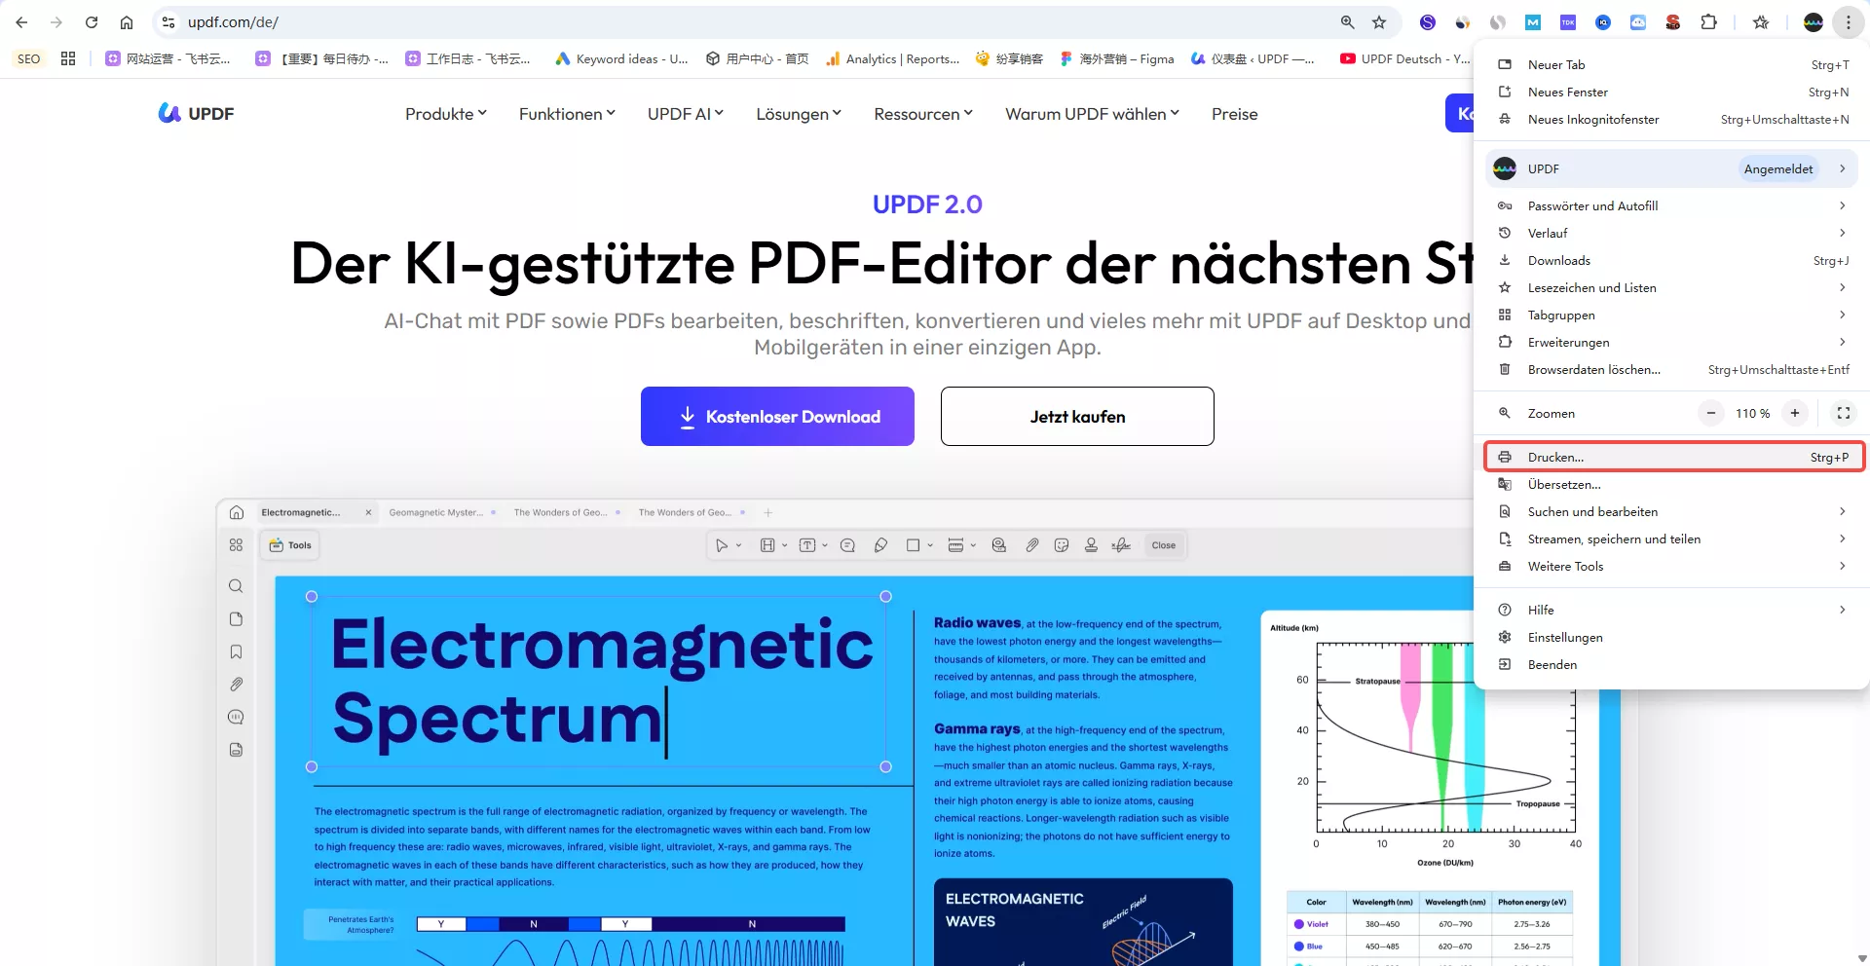Switch to the Geomagnetic Myster tab
1870x966 pixels.
point(435,512)
